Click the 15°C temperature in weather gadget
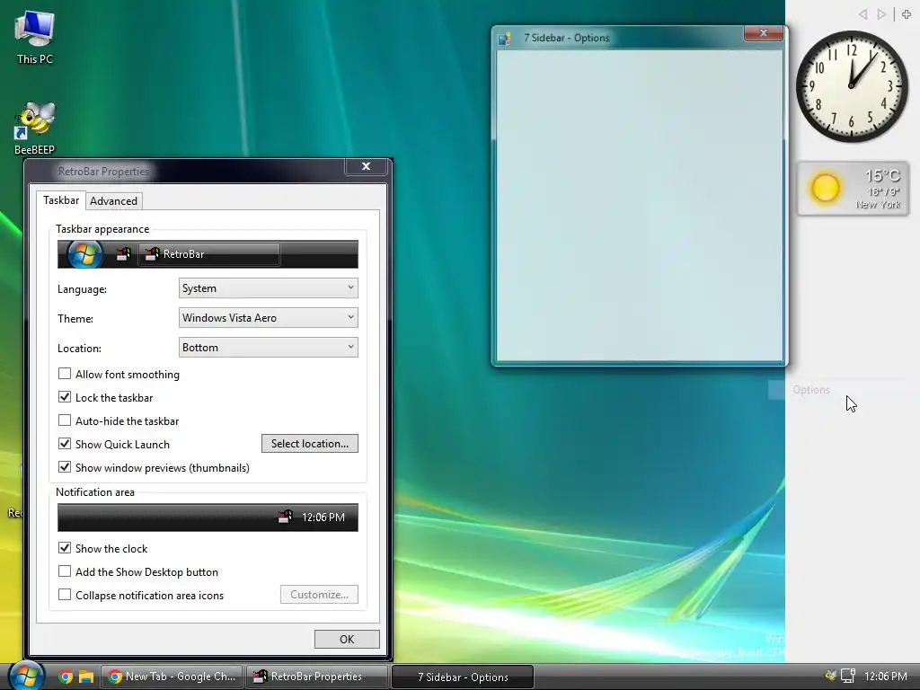The image size is (920, 690). [x=882, y=175]
